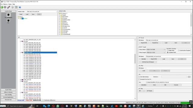Viewport: 193px width, 108px height.
Task: Expand the HU_GW [10] tree node
Action: (x=21, y=80)
